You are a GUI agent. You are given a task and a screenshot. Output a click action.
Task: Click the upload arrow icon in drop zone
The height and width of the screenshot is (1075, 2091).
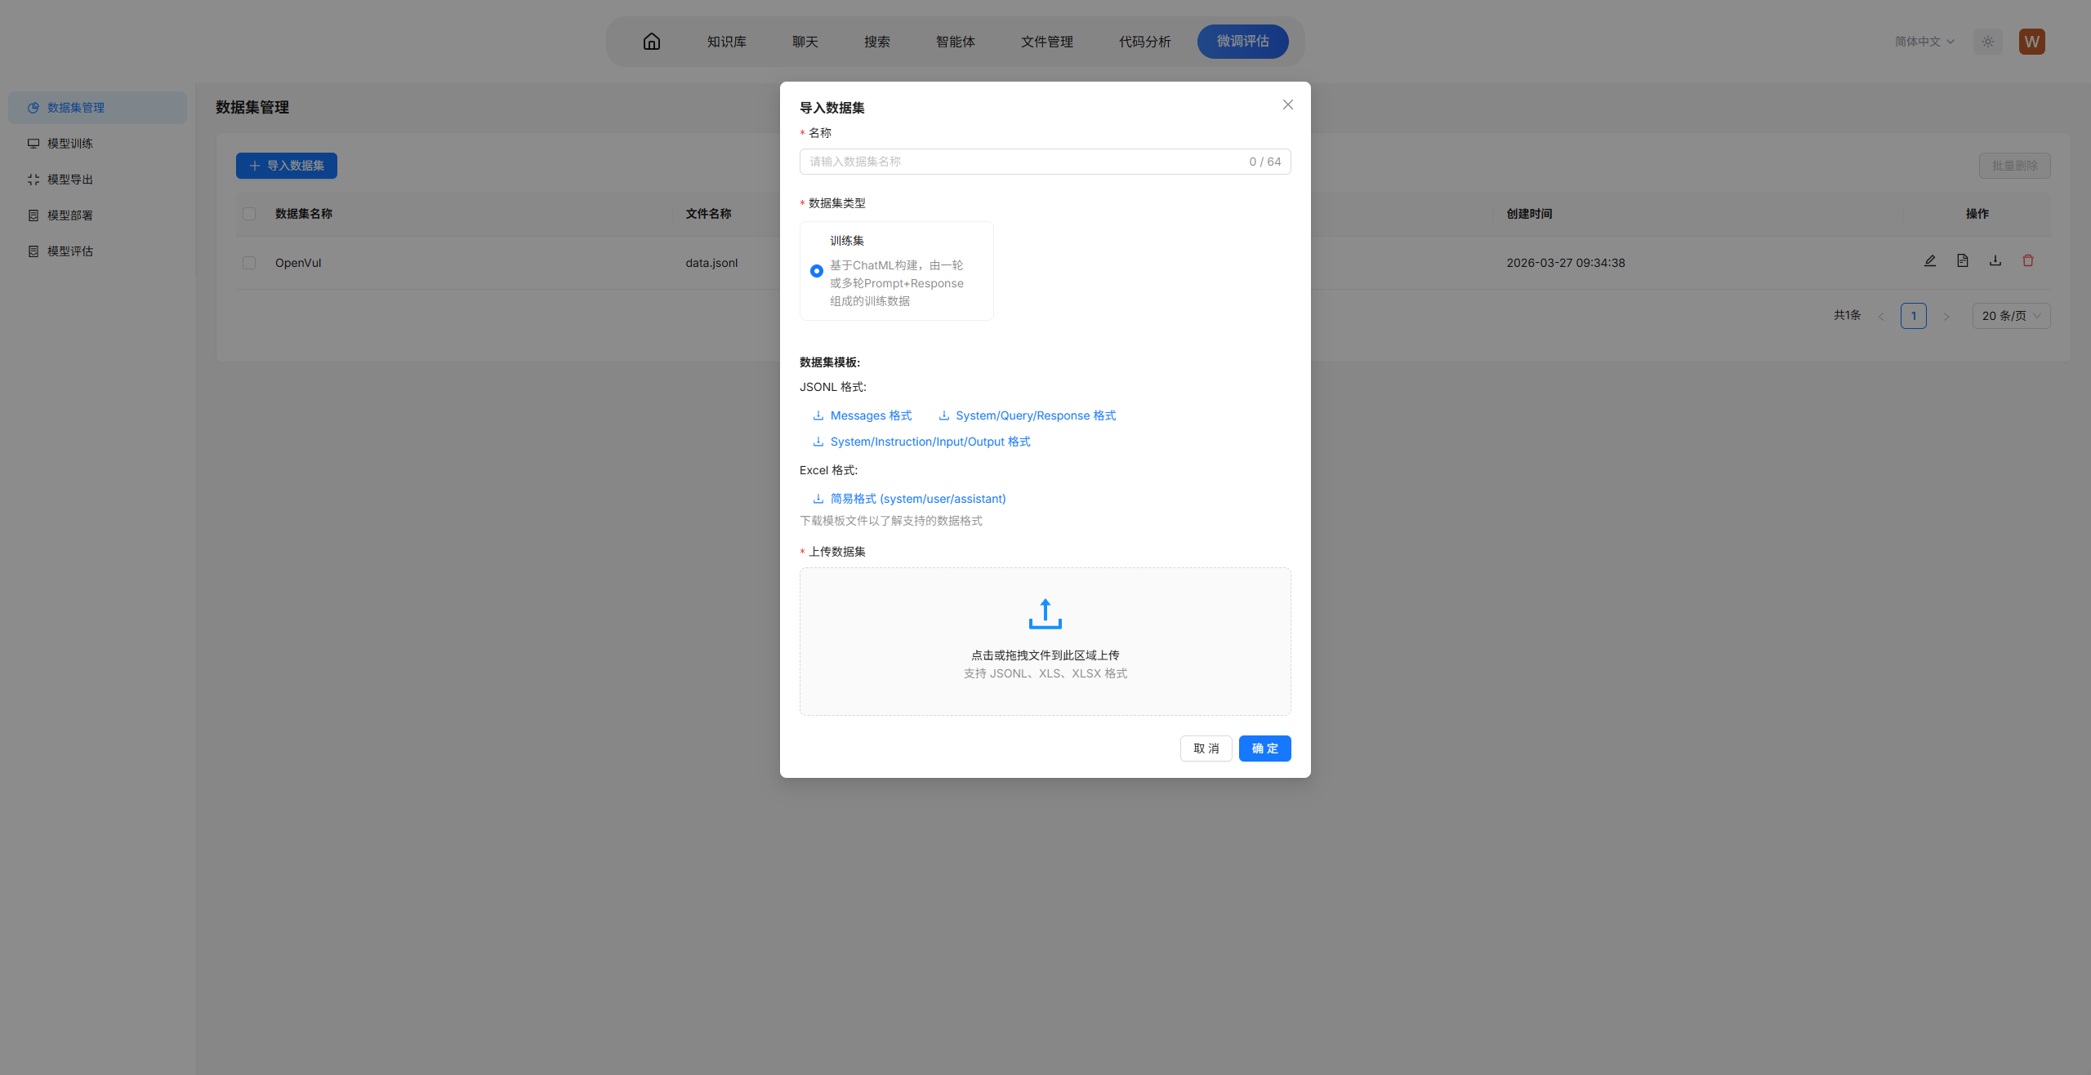coord(1045,614)
